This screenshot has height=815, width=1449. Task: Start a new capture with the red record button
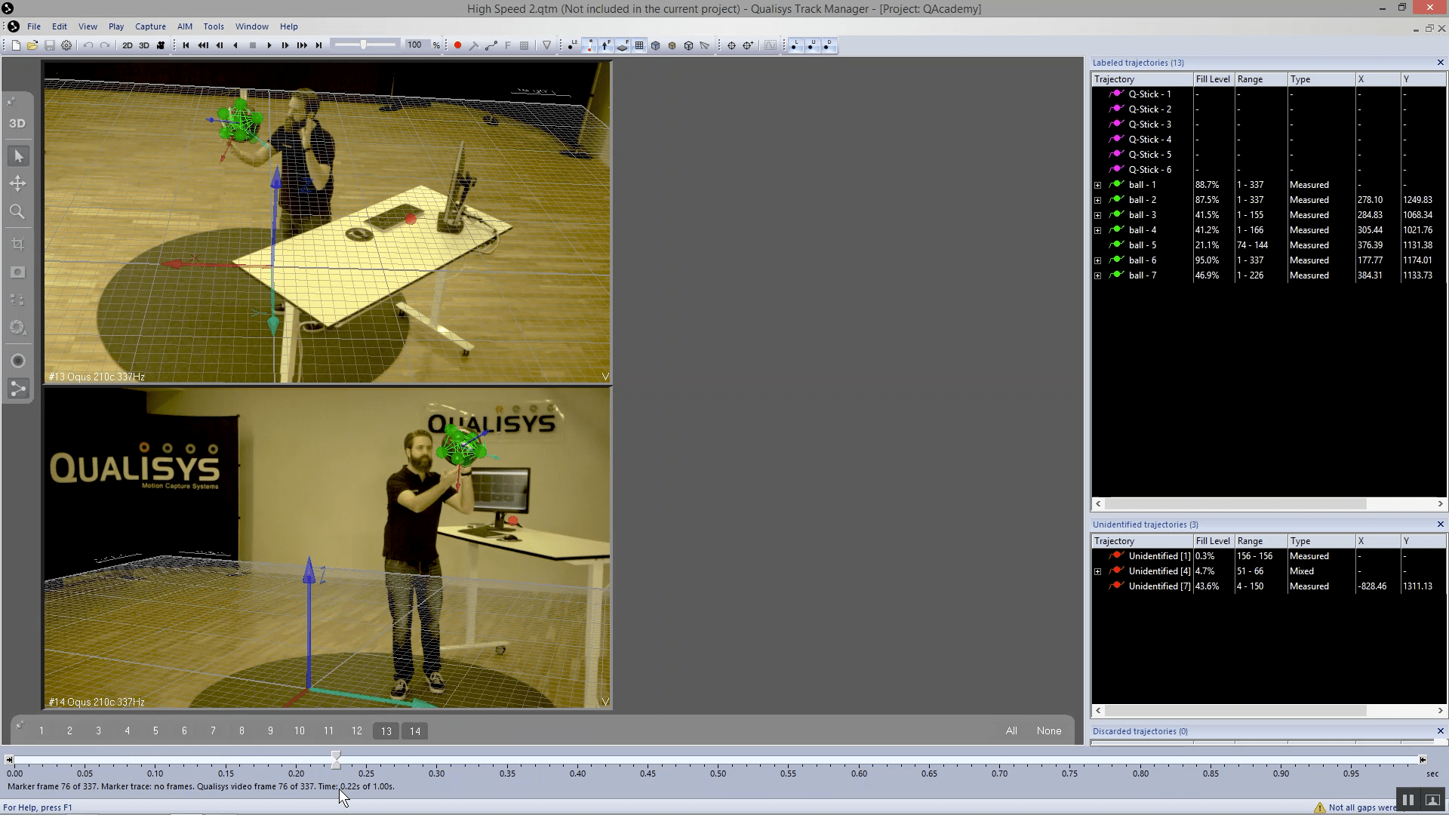(x=457, y=45)
